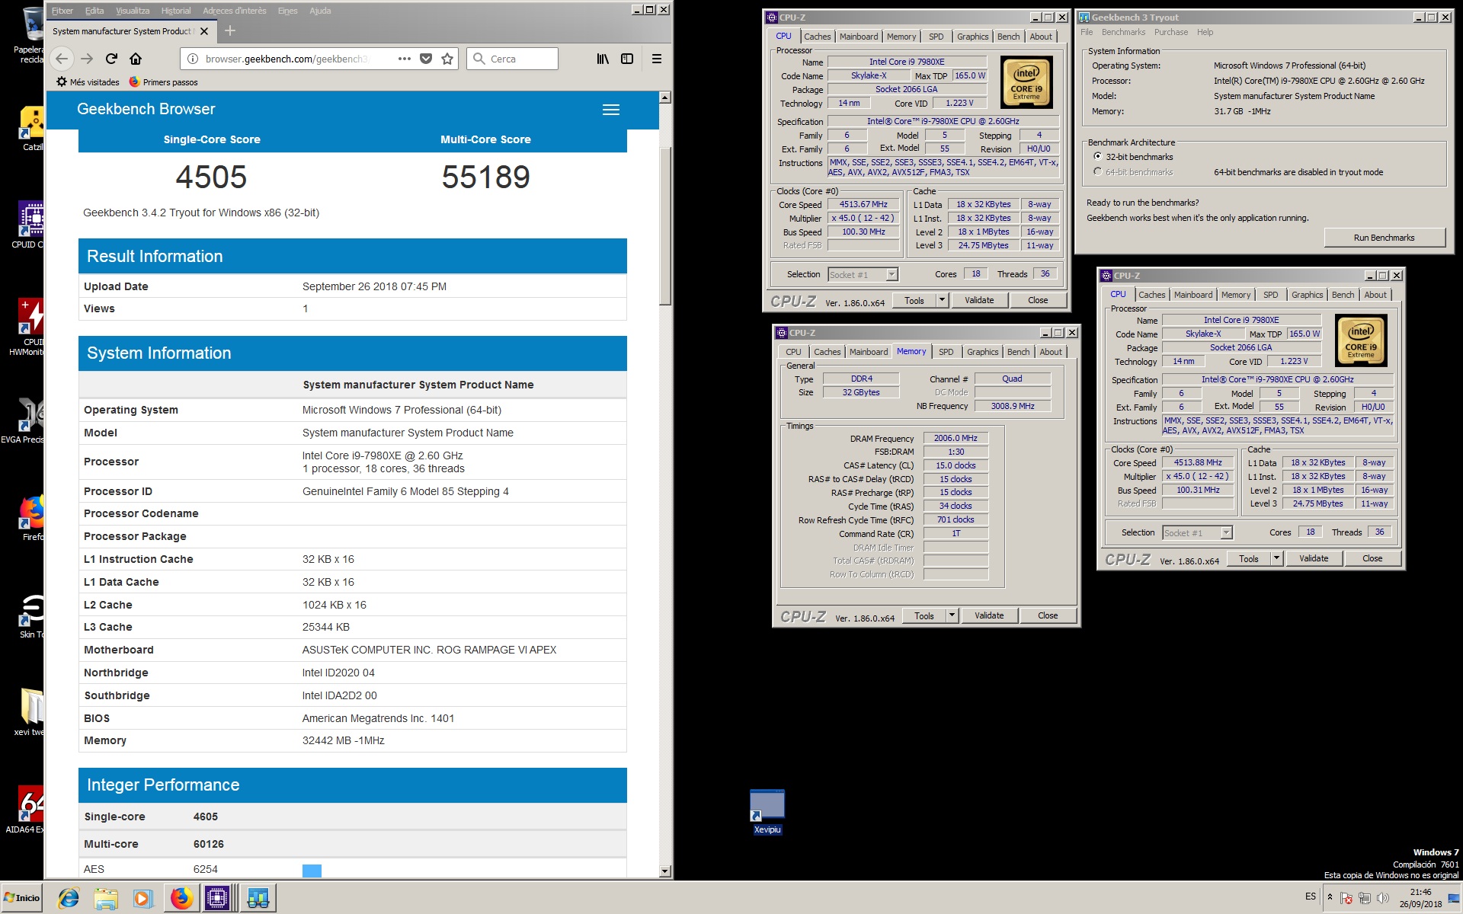
Task: Open Tools dropdown arrow in lower-right CPU-Z
Action: (x=1276, y=558)
